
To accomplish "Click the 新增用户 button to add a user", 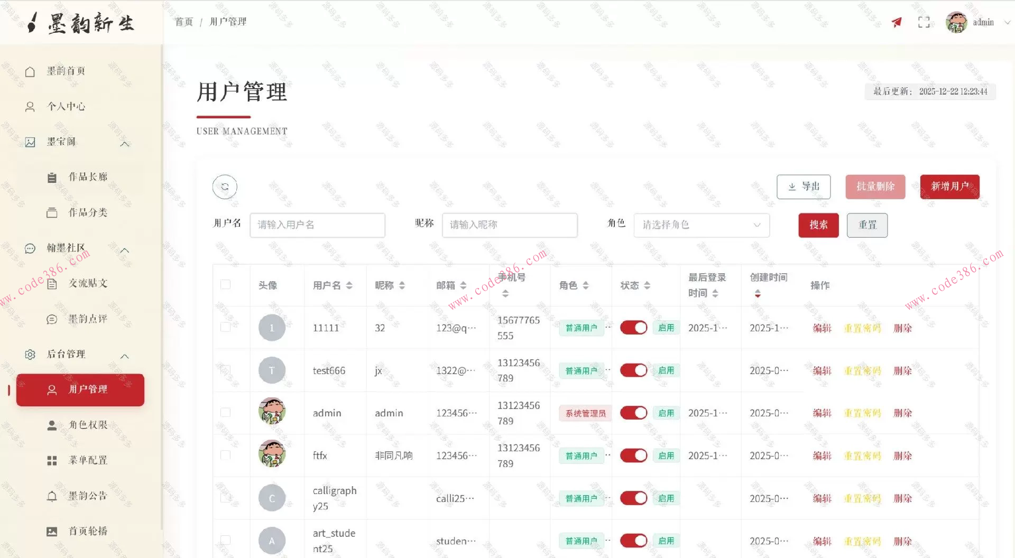I will 949,187.
